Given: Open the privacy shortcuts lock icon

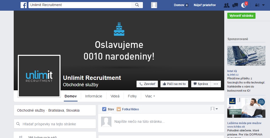Looking at the screenshot, I should [258, 5].
